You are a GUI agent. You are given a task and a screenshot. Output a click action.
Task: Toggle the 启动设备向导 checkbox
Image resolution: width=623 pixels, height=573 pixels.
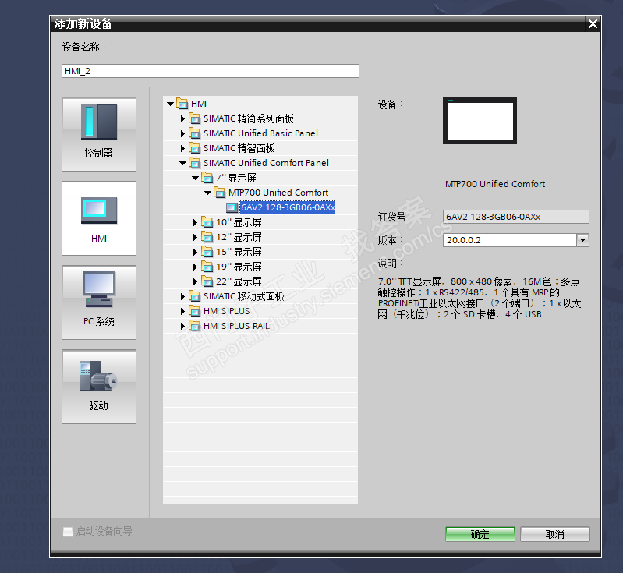[68, 532]
